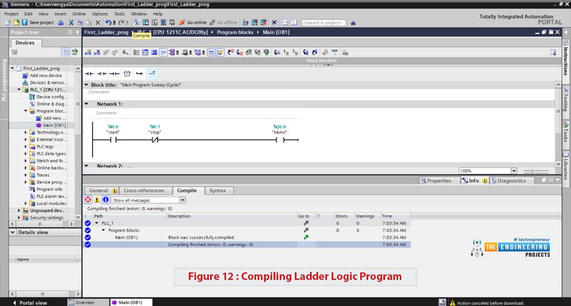This screenshot has height=306, width=571.
Task: Collapse Block title section arrow
Action: point(86,85)
